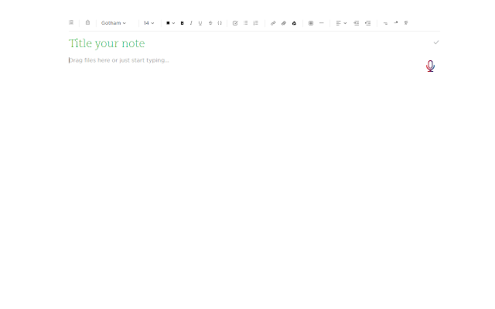Apply superscript formatting
The width and height of the screenshot is (495, 309).
pyautogui.click(x=396, y=22)
